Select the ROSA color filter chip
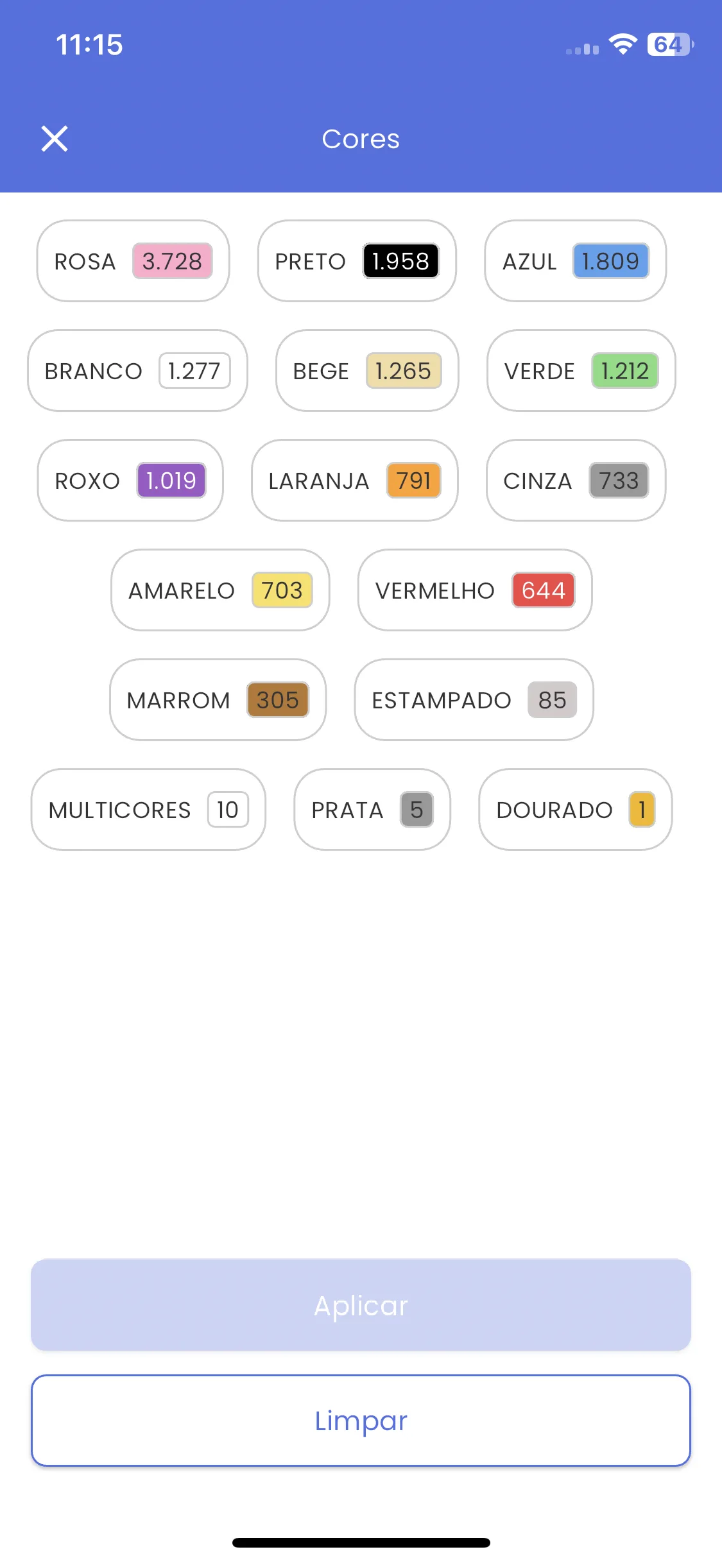 point(133,261)
